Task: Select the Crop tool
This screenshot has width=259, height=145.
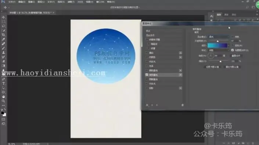Action: (x=3, y=35)
